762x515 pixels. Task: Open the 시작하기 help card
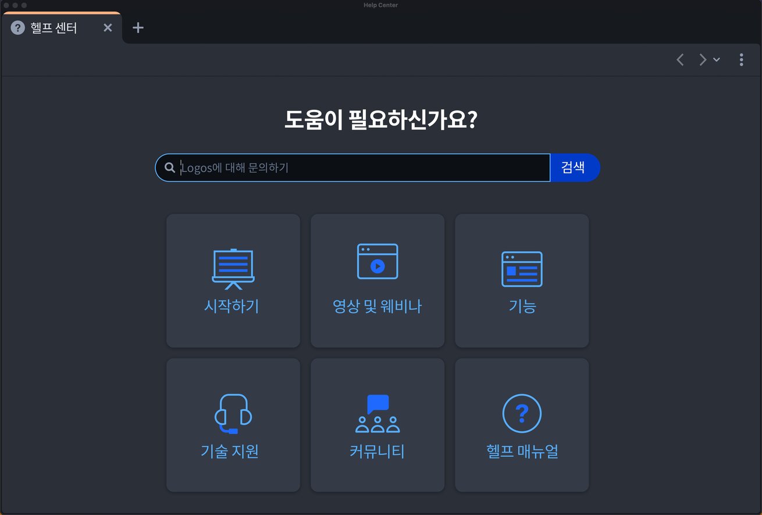click(233, 281)
